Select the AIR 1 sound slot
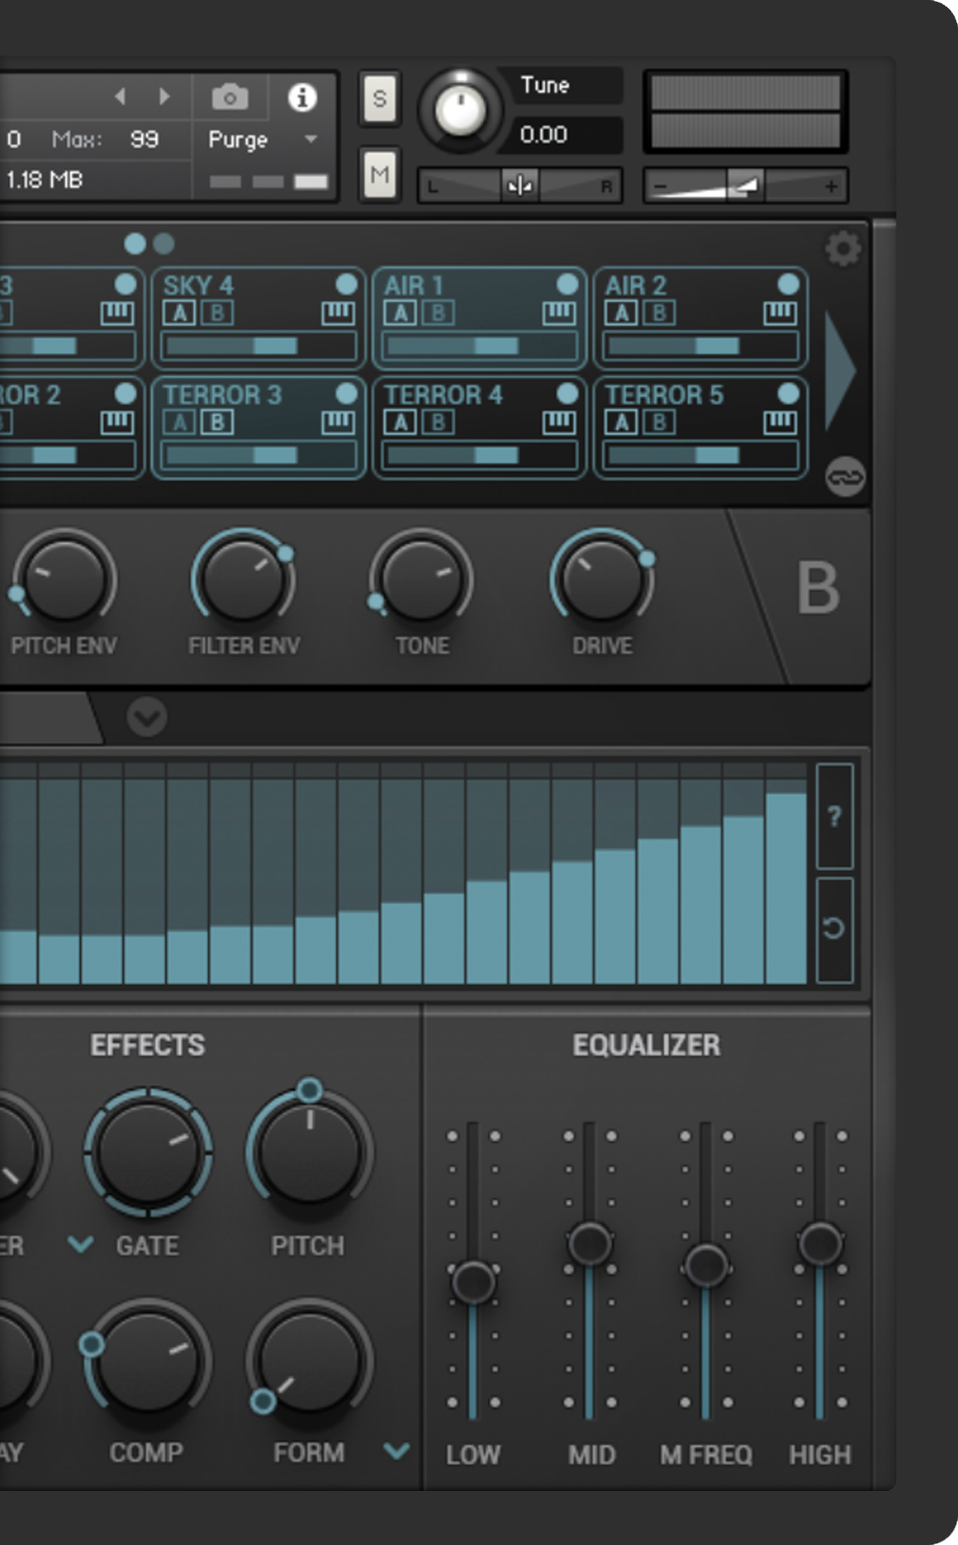Viewport: 958px width, 1545px height. pyautogui.click(x=479, y=319)
